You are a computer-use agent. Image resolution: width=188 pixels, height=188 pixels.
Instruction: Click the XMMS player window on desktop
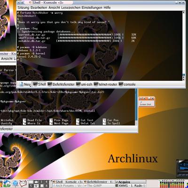coord(182,168)
